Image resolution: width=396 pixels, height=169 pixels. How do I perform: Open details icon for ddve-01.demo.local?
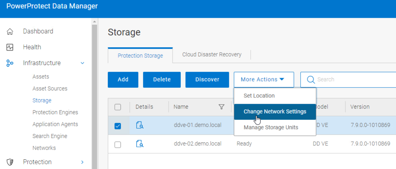coord(140,125)
